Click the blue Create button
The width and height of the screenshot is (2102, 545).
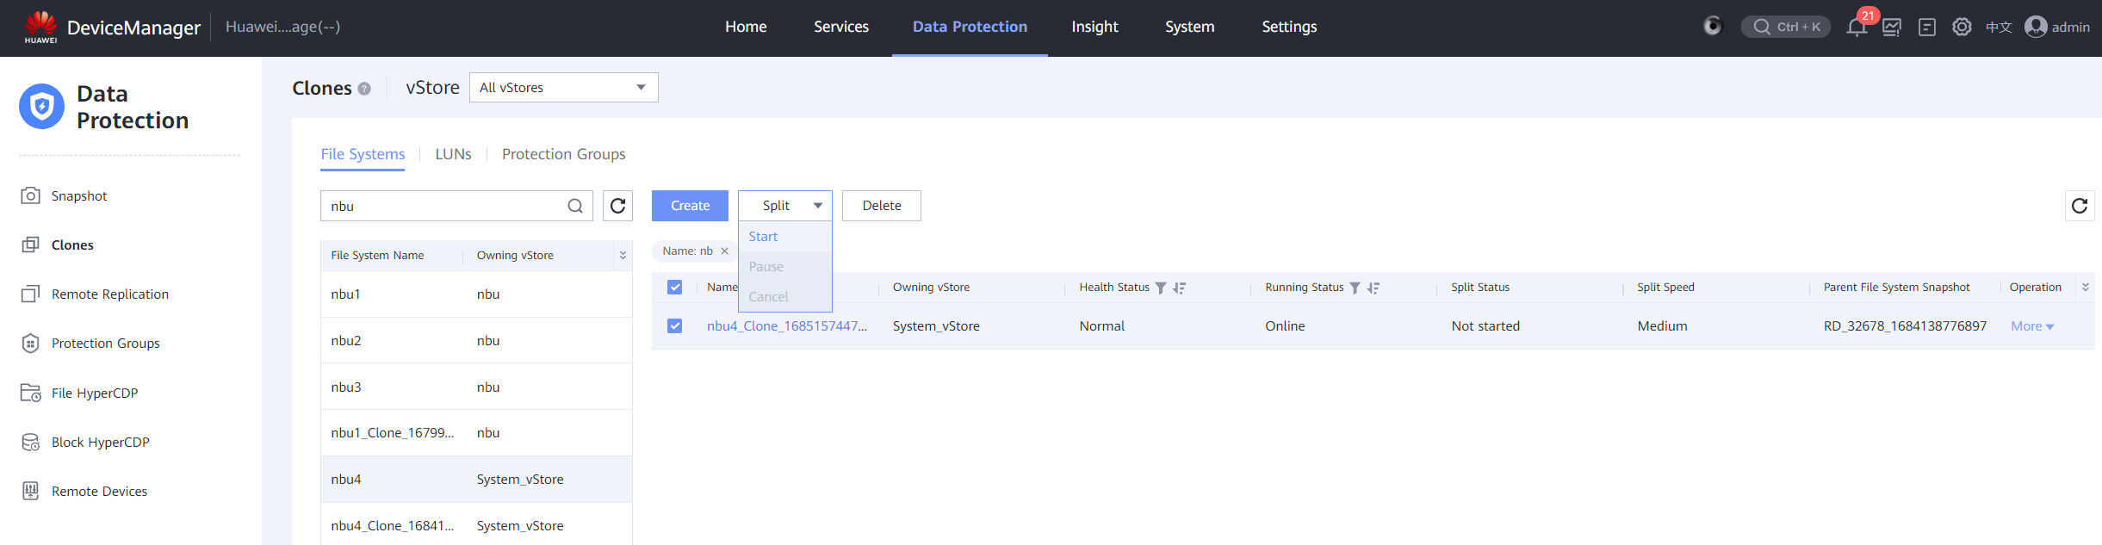[690, 206]
